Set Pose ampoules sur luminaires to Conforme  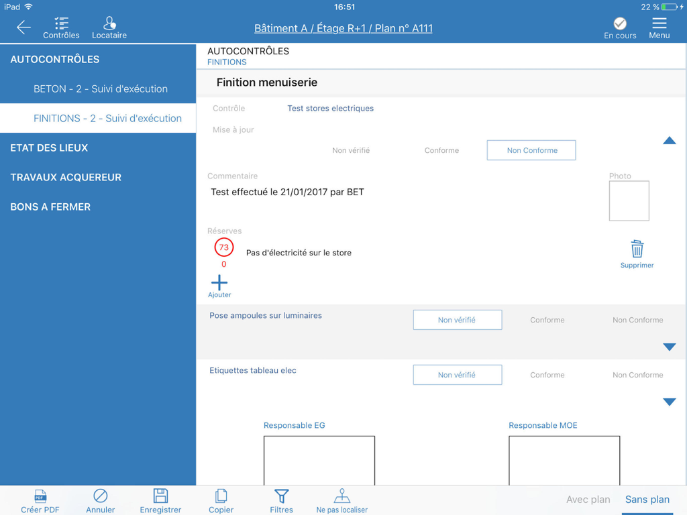click(547, 320)
